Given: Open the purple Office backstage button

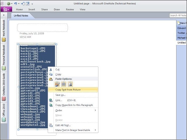Looking at the screenshot, I should (x=6, y=9).
